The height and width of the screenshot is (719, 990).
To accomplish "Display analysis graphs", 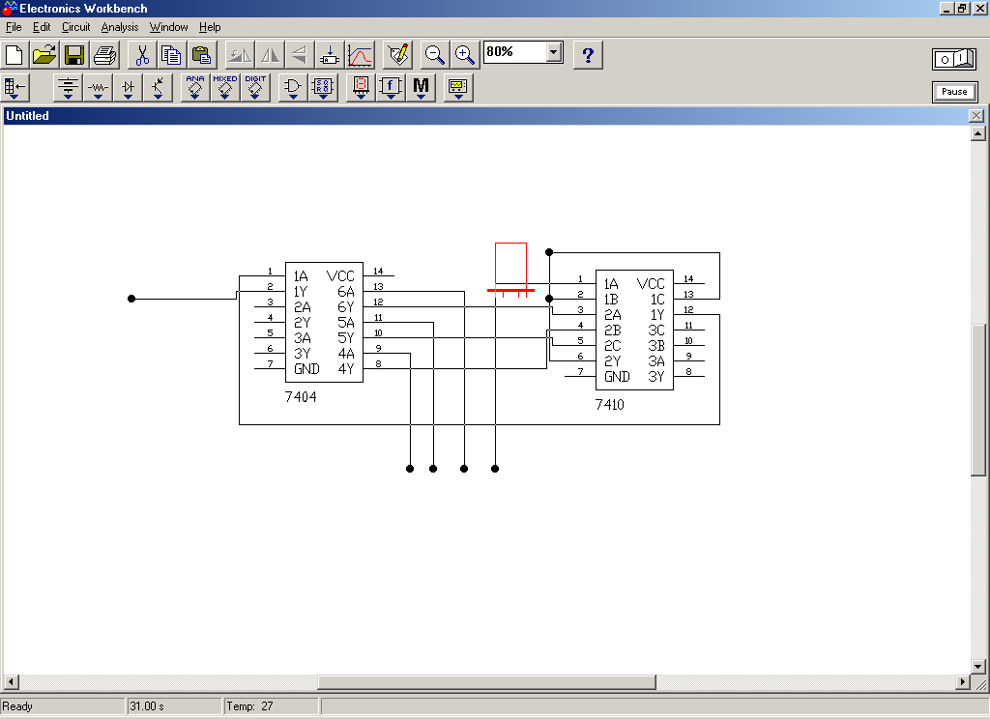I will tap(360, 55).
